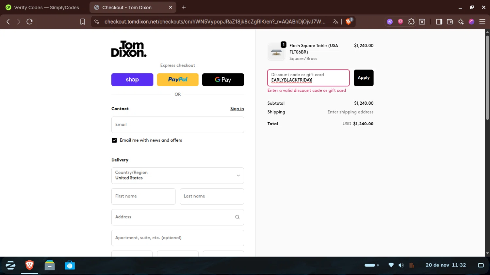
Task: Toggle the browser sidebar panel icon
Action: (439, 22)
